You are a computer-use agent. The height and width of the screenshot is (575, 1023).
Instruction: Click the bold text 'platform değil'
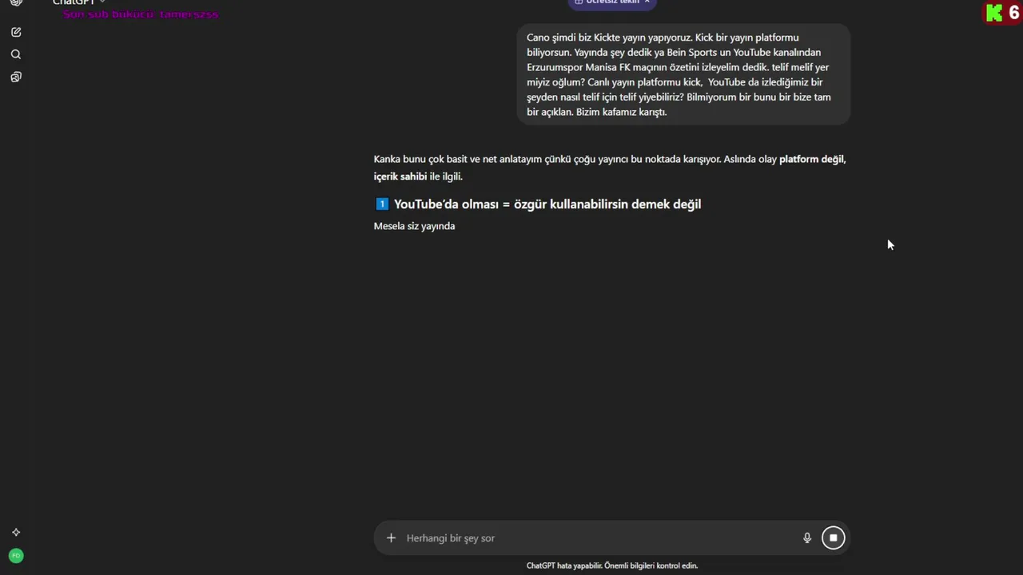812,159
